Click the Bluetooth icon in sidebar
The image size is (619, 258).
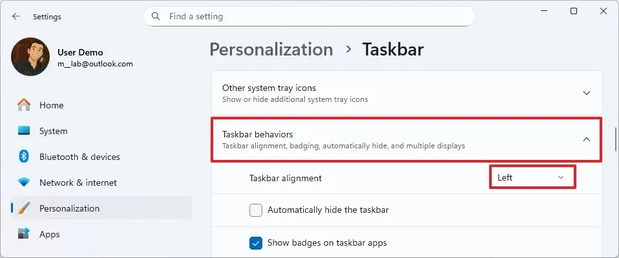click(24, 157)
